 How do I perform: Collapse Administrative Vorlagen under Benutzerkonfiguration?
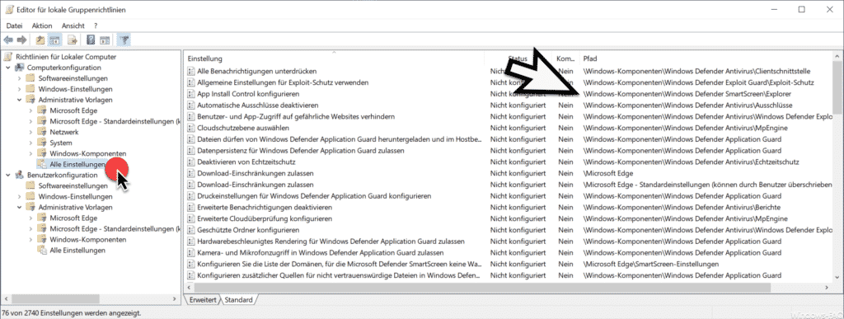(x=20, y=207)
